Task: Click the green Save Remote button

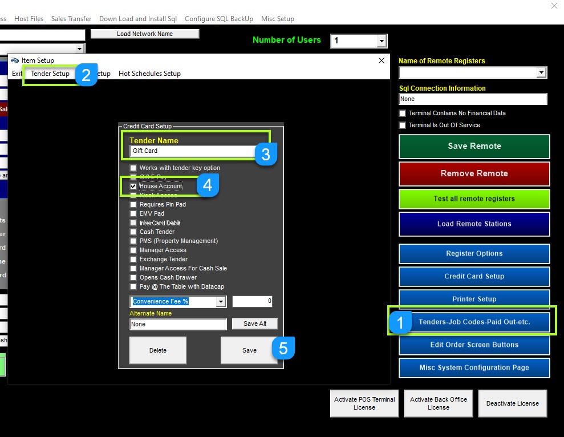Action: (x=474, y=146)
